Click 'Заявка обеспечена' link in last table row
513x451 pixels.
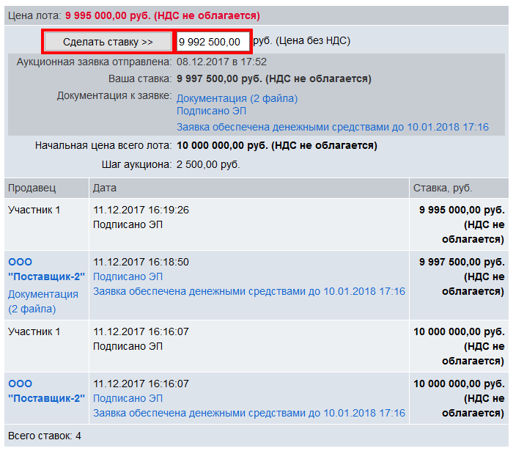tap(248, 413)
